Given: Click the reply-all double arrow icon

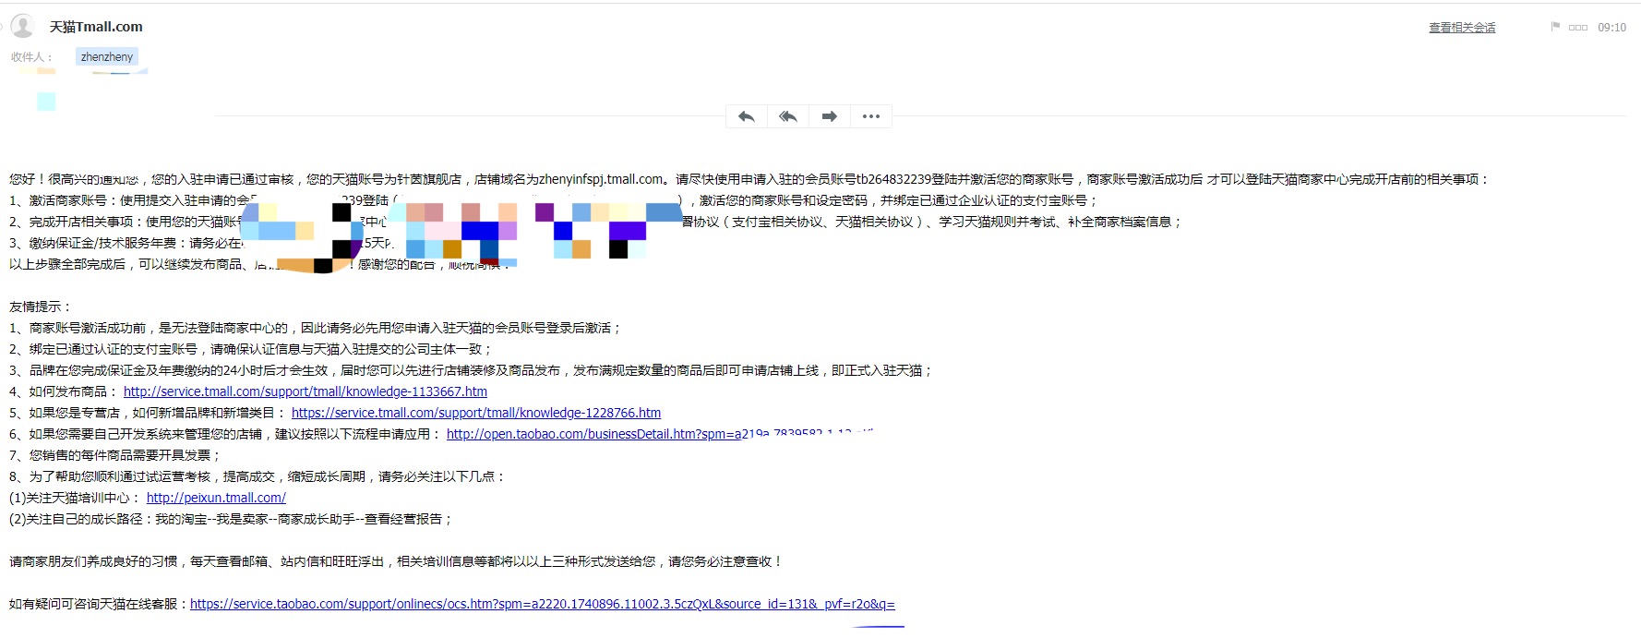Looking at the screenshot, I should click(788, 116).
